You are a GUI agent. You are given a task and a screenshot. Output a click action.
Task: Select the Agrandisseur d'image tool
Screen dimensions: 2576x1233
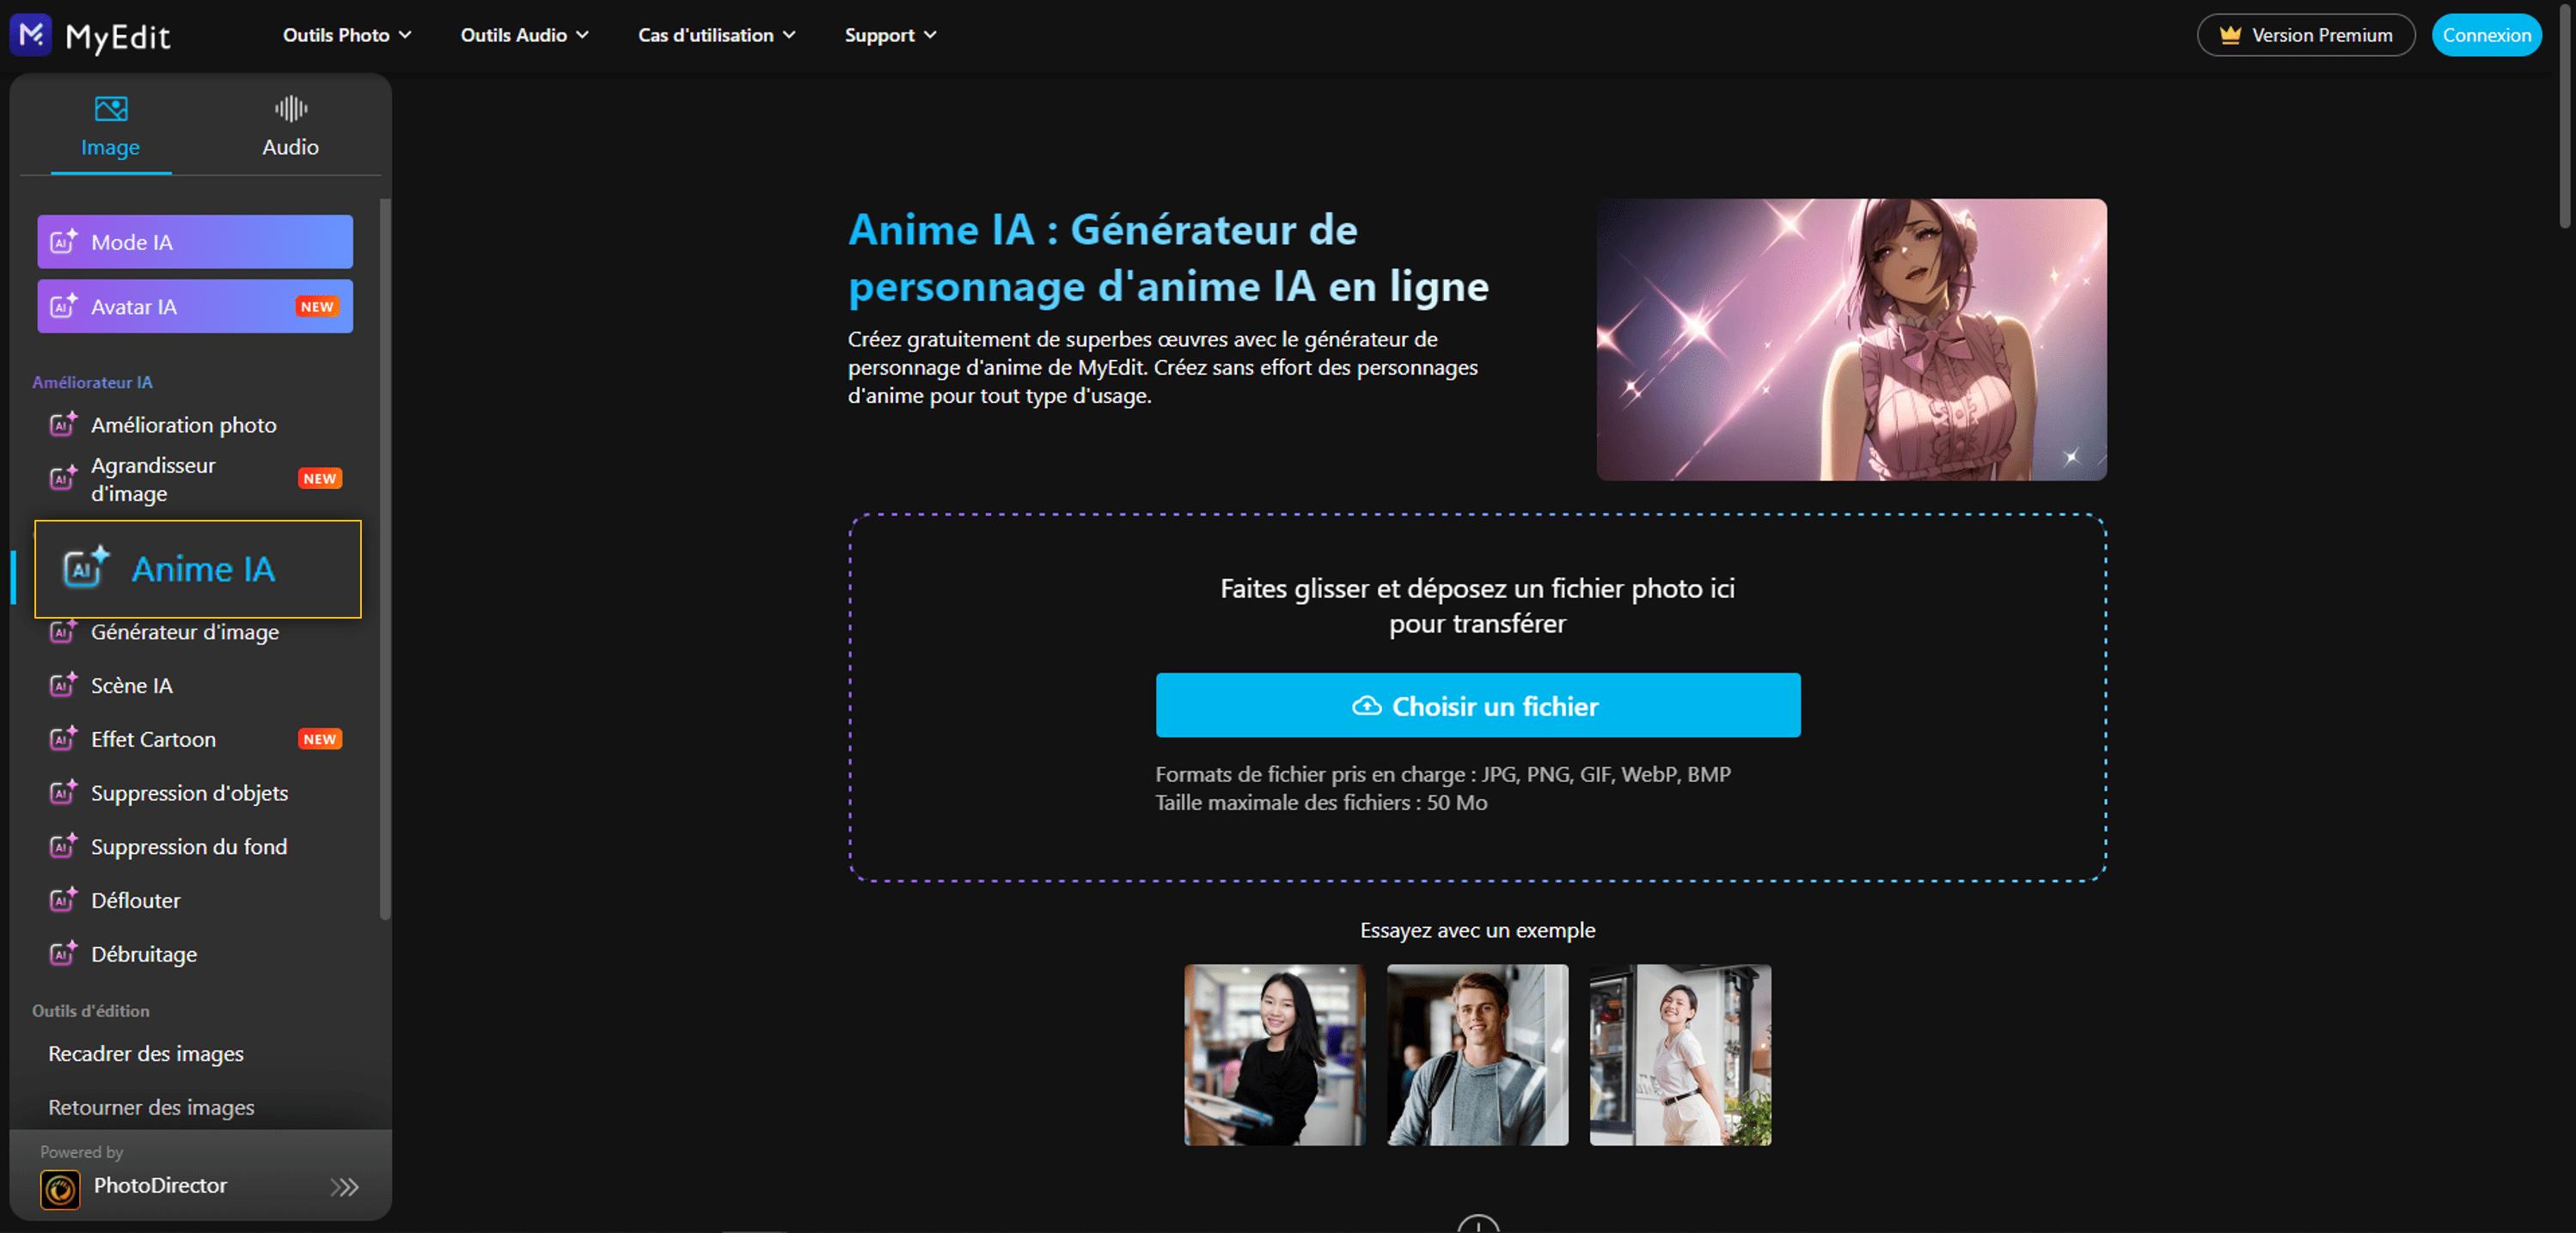point(153,479)
